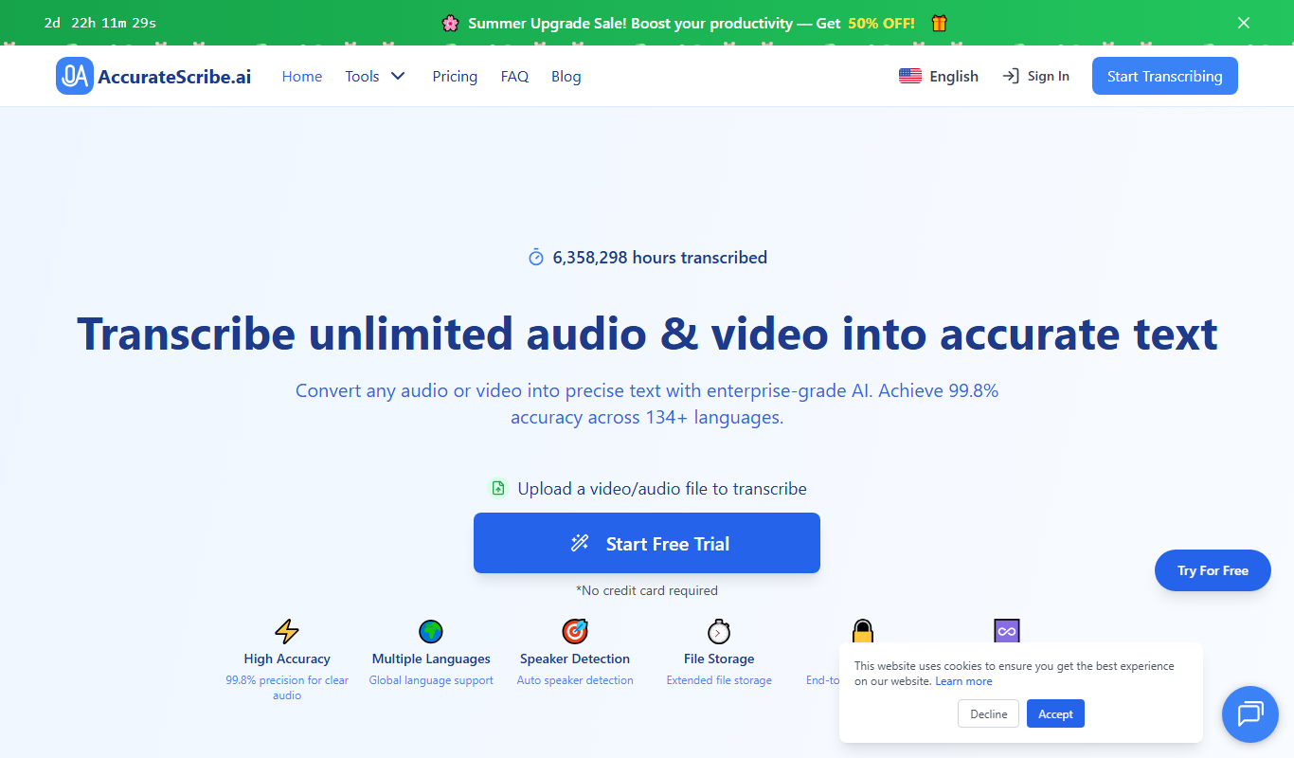Click the enterprise-grade AI subtitle paragraph
The width and height of the screenshot is (1294, 758).
point(647,404)
